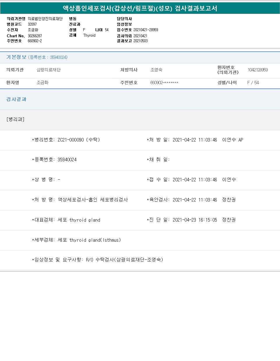The height and width of the screenshot is (361, 280).
Task: Click the report title header banner
Action: (140, 8)
